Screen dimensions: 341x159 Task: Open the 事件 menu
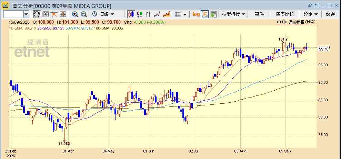[x=259, y=14]
